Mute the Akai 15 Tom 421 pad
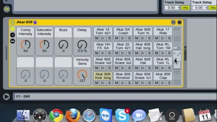217x122 pixels. pos(97,38)
